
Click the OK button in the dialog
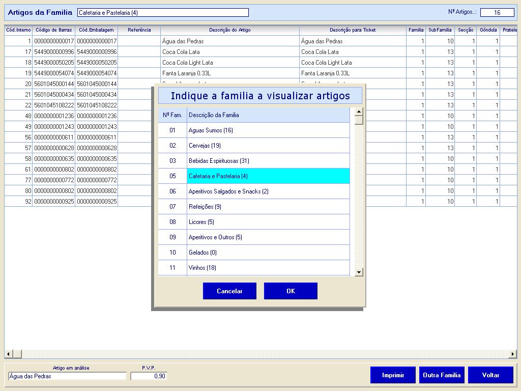coord(291,291)
